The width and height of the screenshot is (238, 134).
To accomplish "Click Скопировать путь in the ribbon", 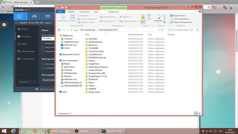I will point(87,19).
